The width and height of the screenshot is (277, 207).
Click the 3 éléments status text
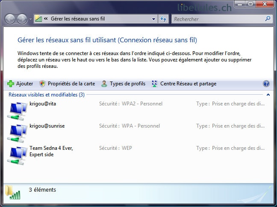tap(42, 190)
